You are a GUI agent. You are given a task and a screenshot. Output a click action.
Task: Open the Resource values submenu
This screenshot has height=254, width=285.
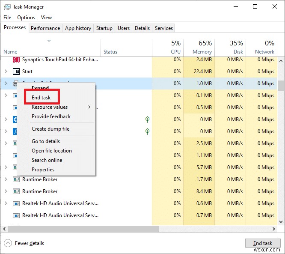(50, 107)
